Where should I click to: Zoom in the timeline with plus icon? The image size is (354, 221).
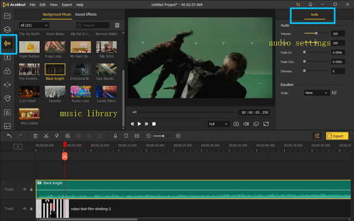[178, 136]
